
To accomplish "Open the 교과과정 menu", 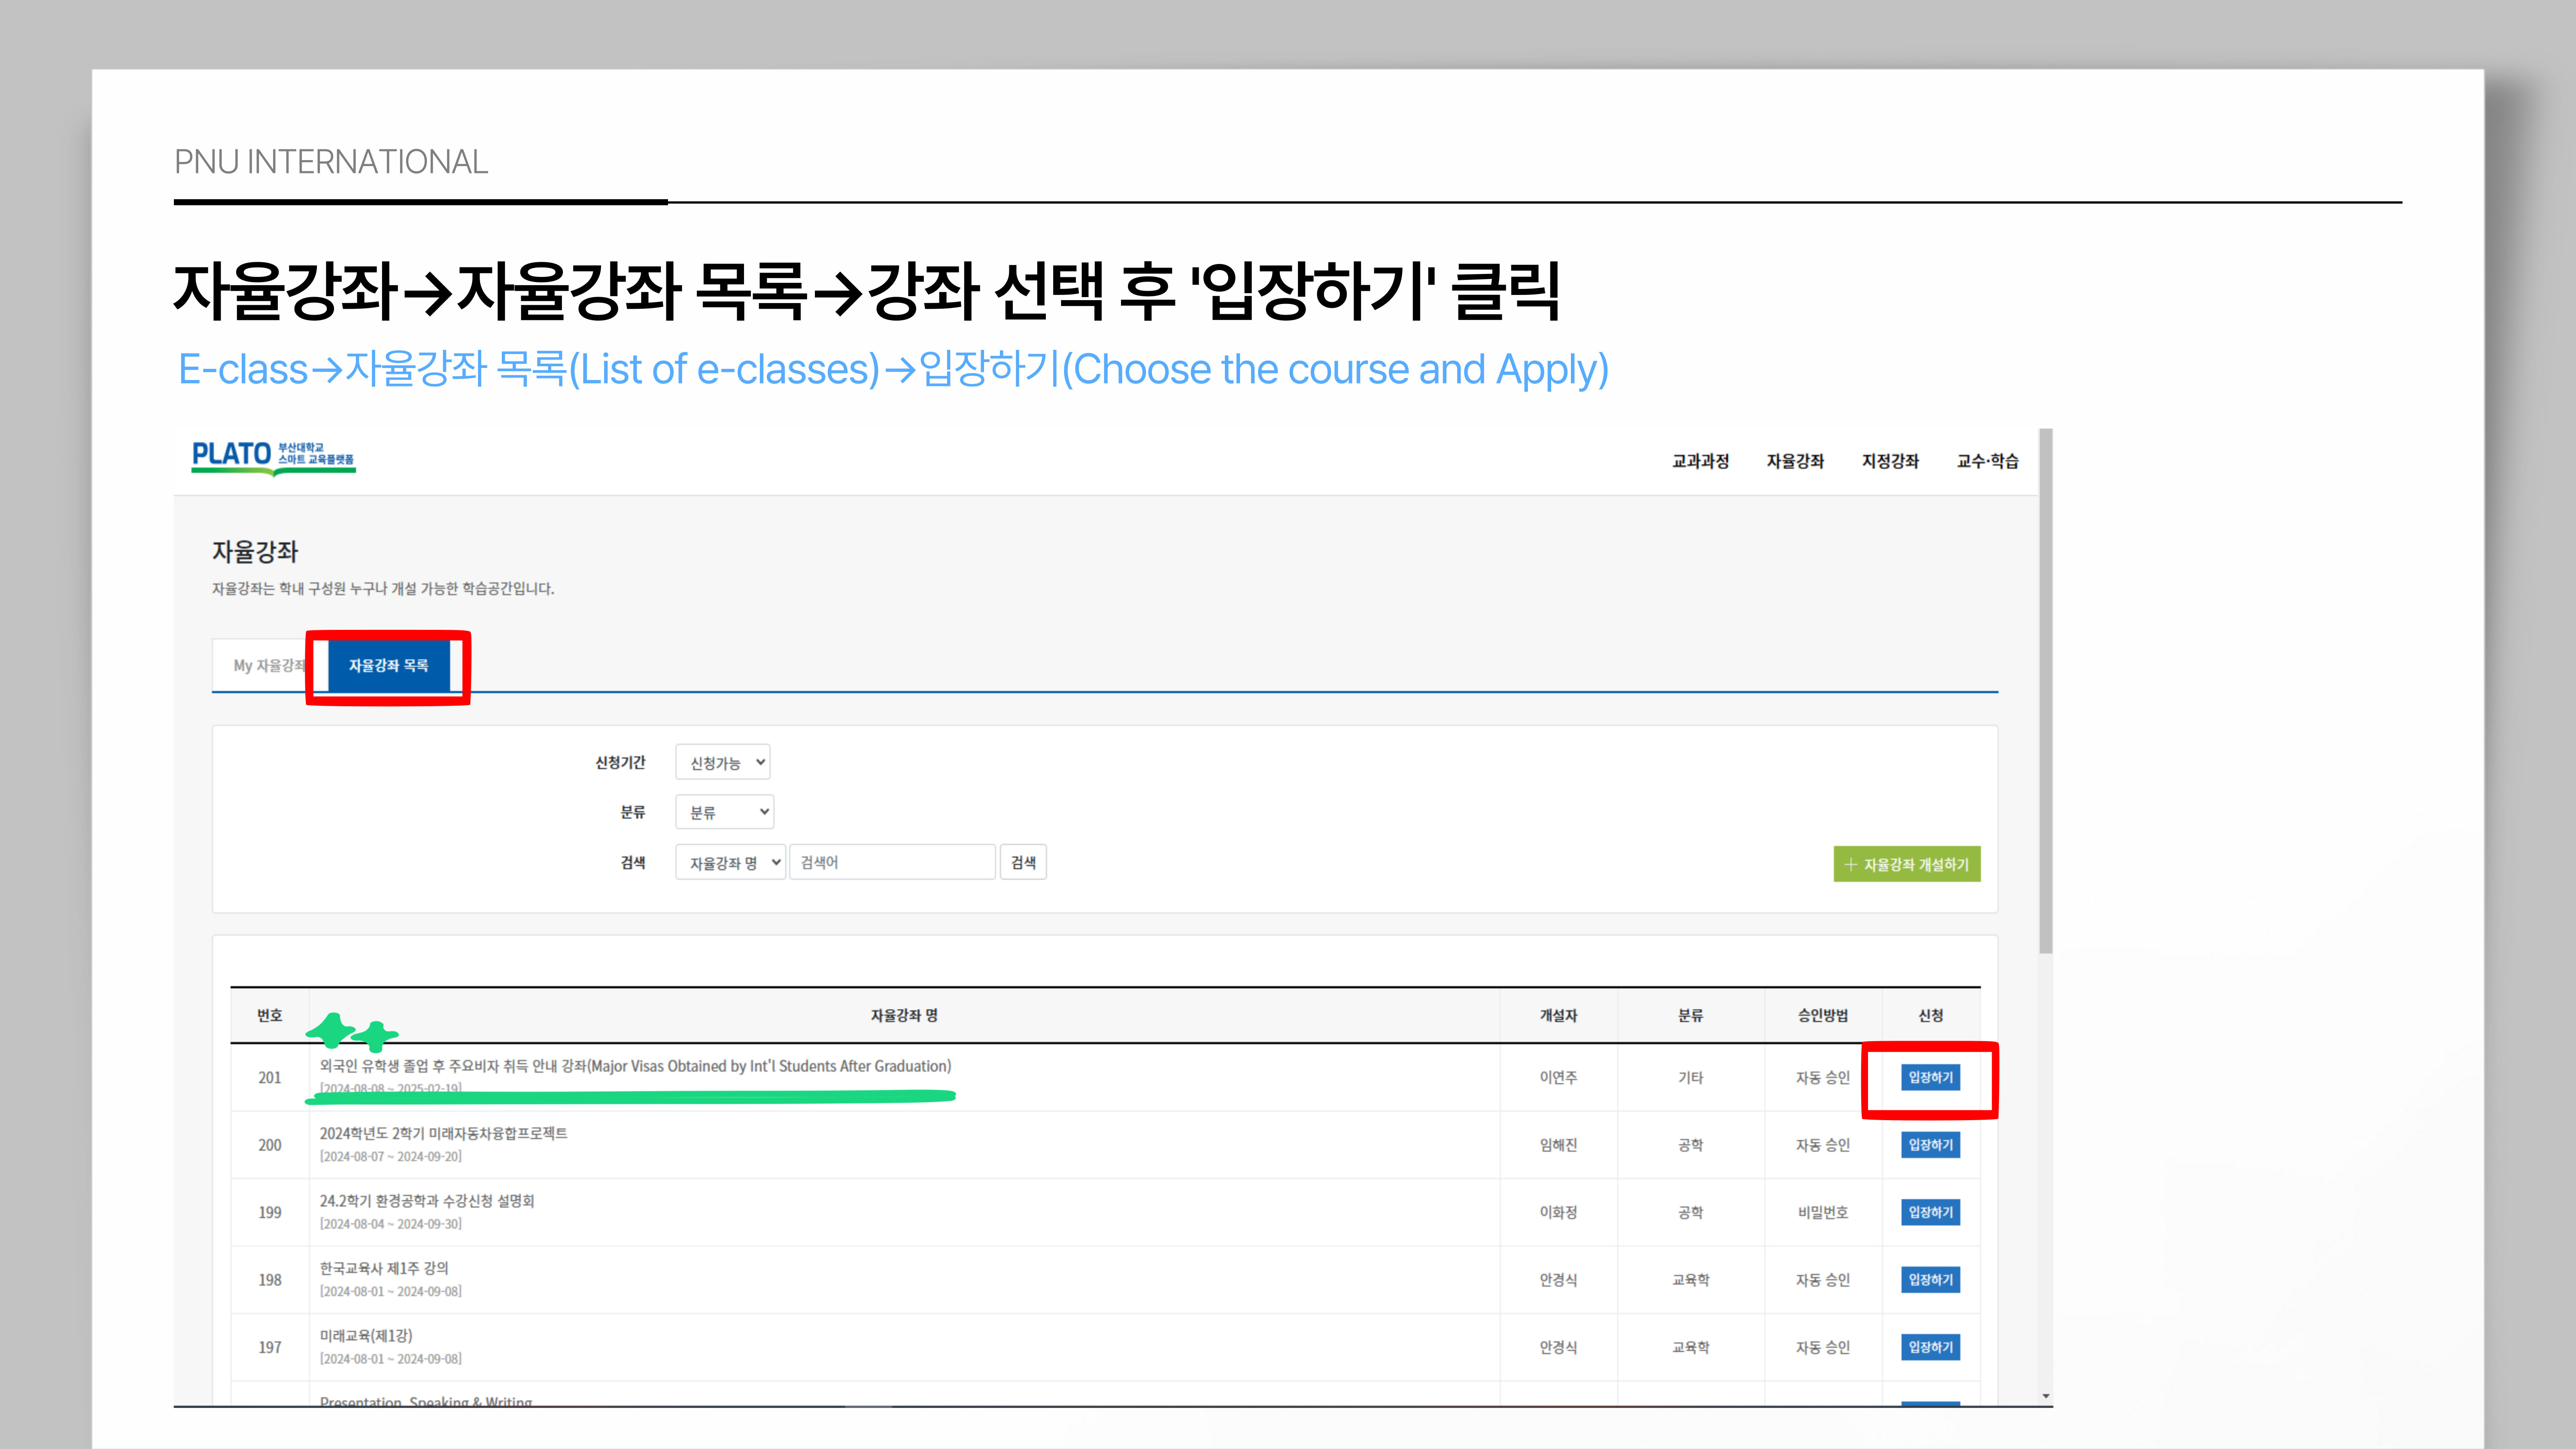I will click(x=1700, y=461).
